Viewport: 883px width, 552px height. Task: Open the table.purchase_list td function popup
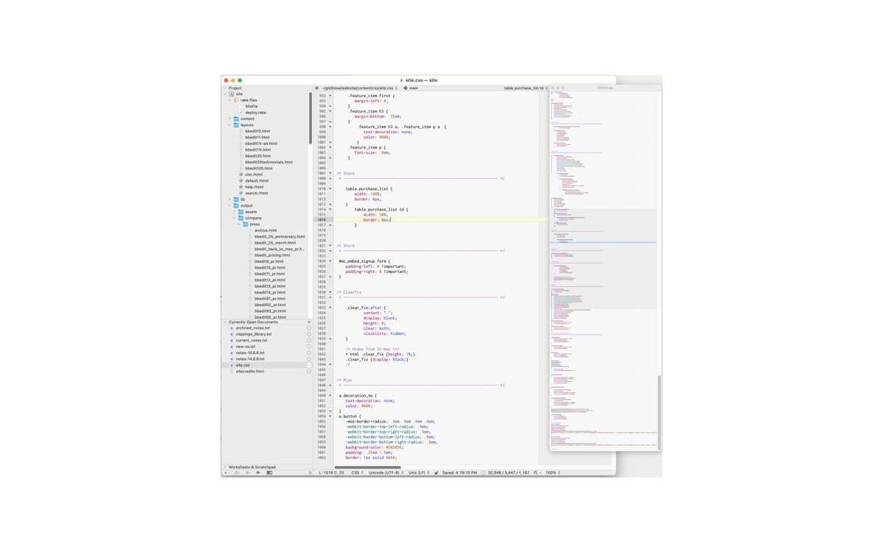pyautogui.click(x=525, y=88)
